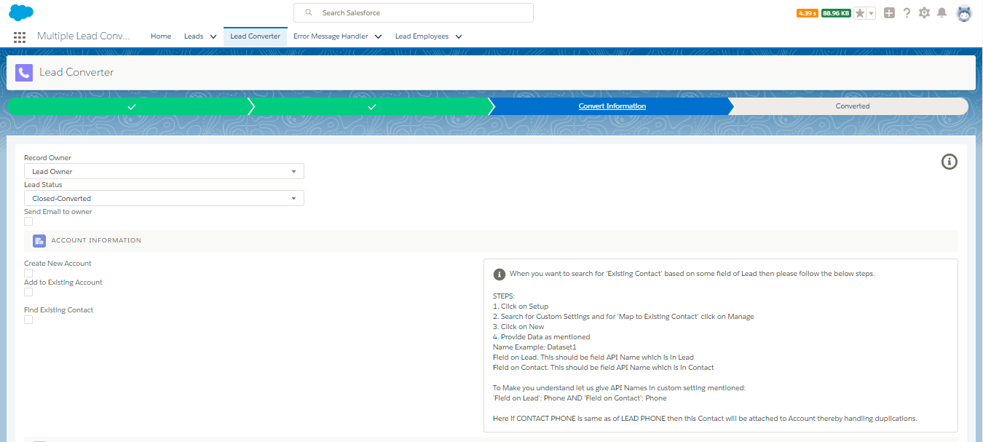Toggle the Find Existing Contact checkbox
The width and height of the screenshot is (983, 442).
pyautogui.click(x=28, y=320)
